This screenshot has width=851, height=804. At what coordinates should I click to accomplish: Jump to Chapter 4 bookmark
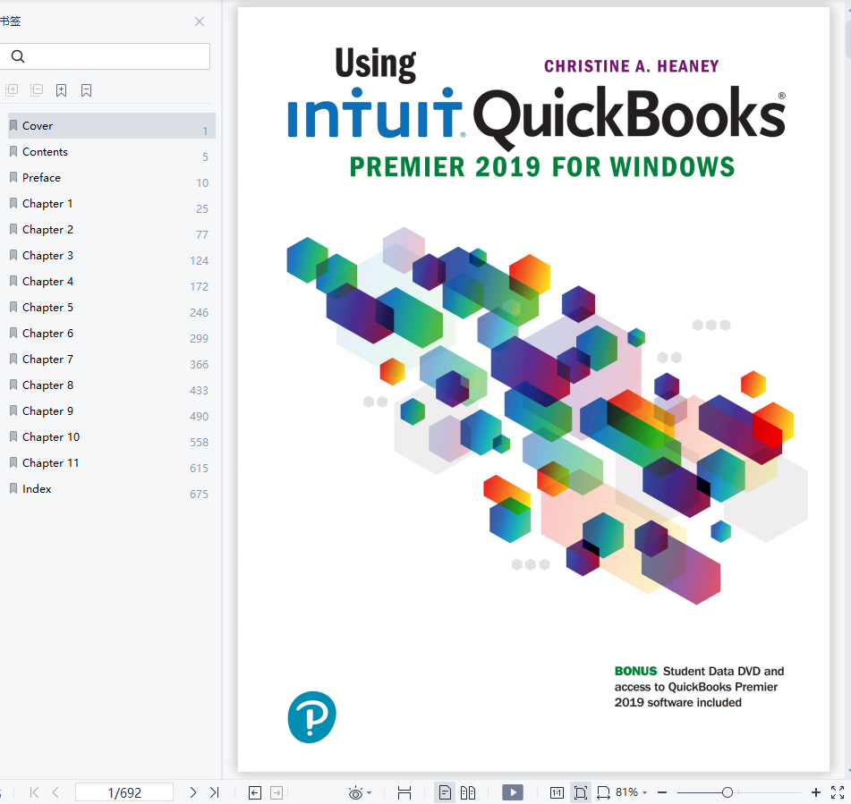(111, 282)
